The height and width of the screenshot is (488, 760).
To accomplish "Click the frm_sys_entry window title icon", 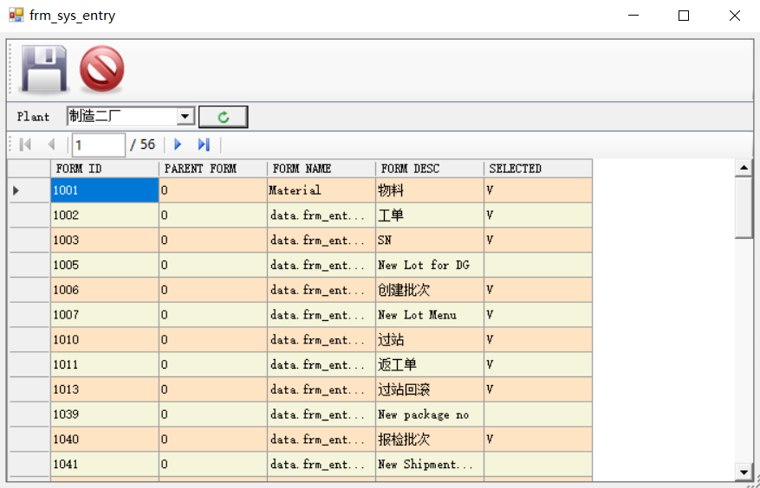I will [x=16, y=16].
